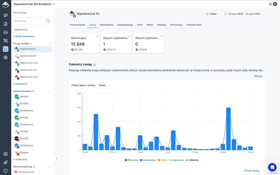Open GetResponse Instagram observed profile
The width and height of the screenshot is (280, 175).
32,125
